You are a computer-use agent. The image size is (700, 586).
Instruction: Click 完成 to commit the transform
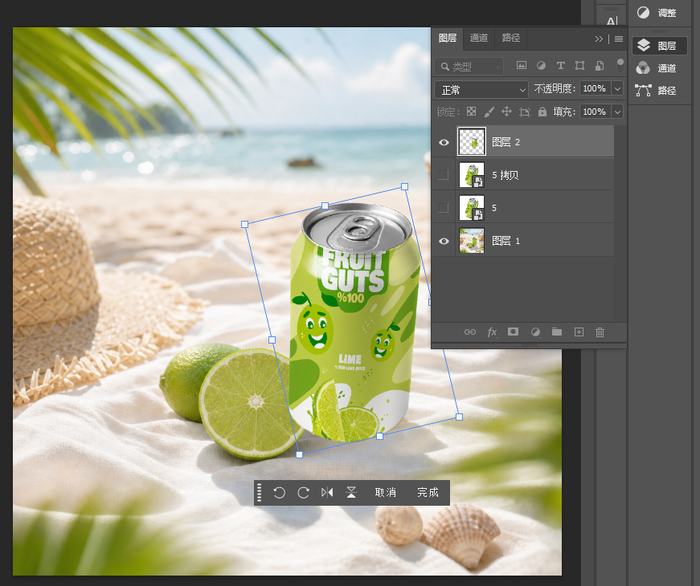pyautogui.click(x=428, y=492)
